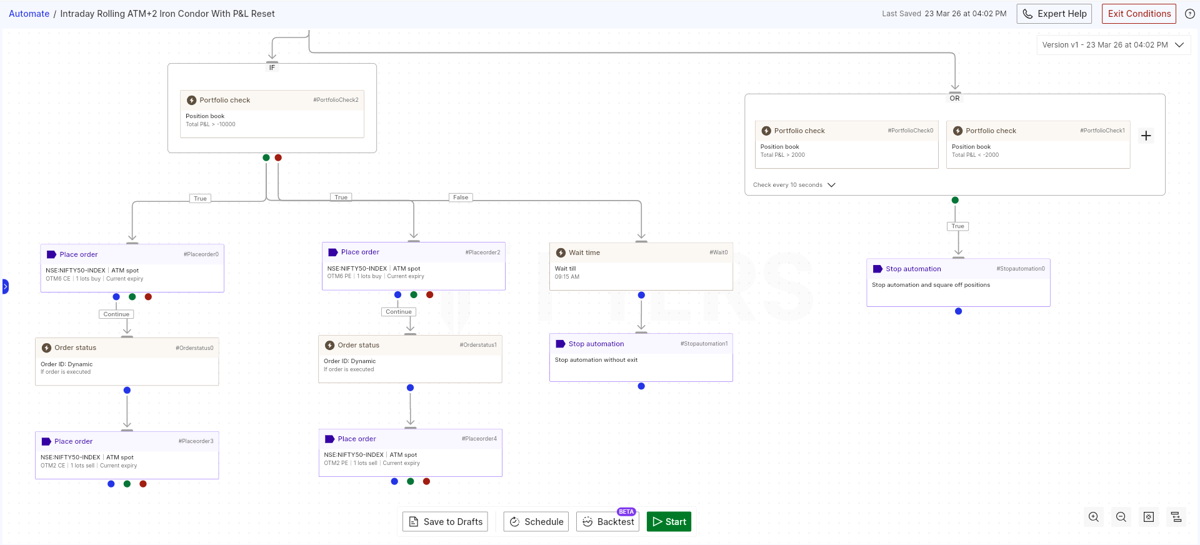
Task: Select Total P&L > -10000 condition text
Action: [211, 124]
